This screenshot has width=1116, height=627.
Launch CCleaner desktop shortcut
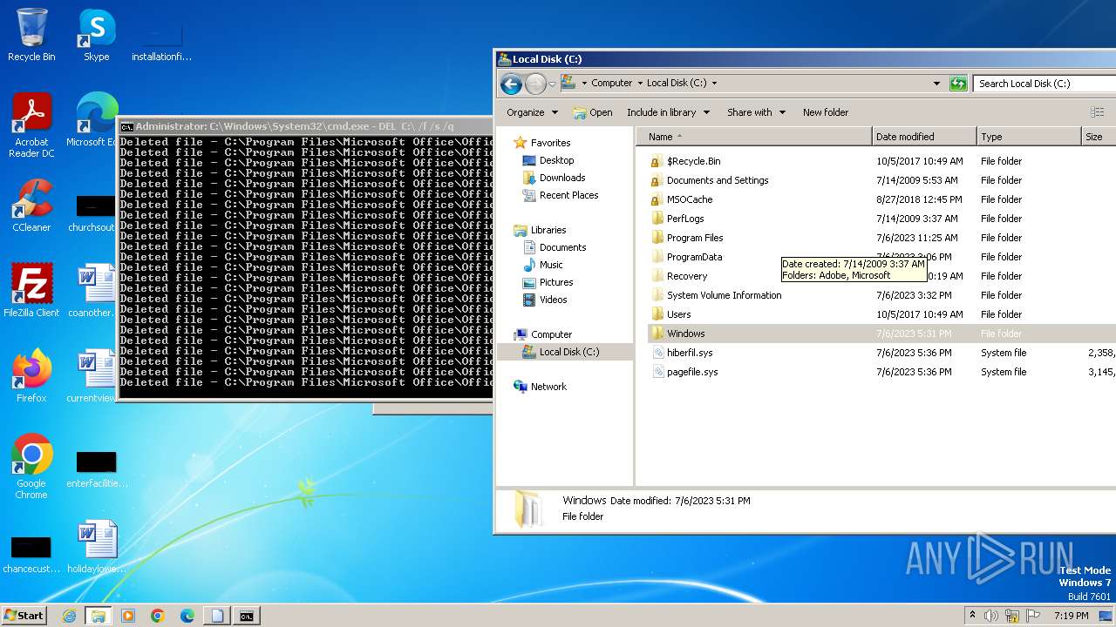click(x=31, y=206)
